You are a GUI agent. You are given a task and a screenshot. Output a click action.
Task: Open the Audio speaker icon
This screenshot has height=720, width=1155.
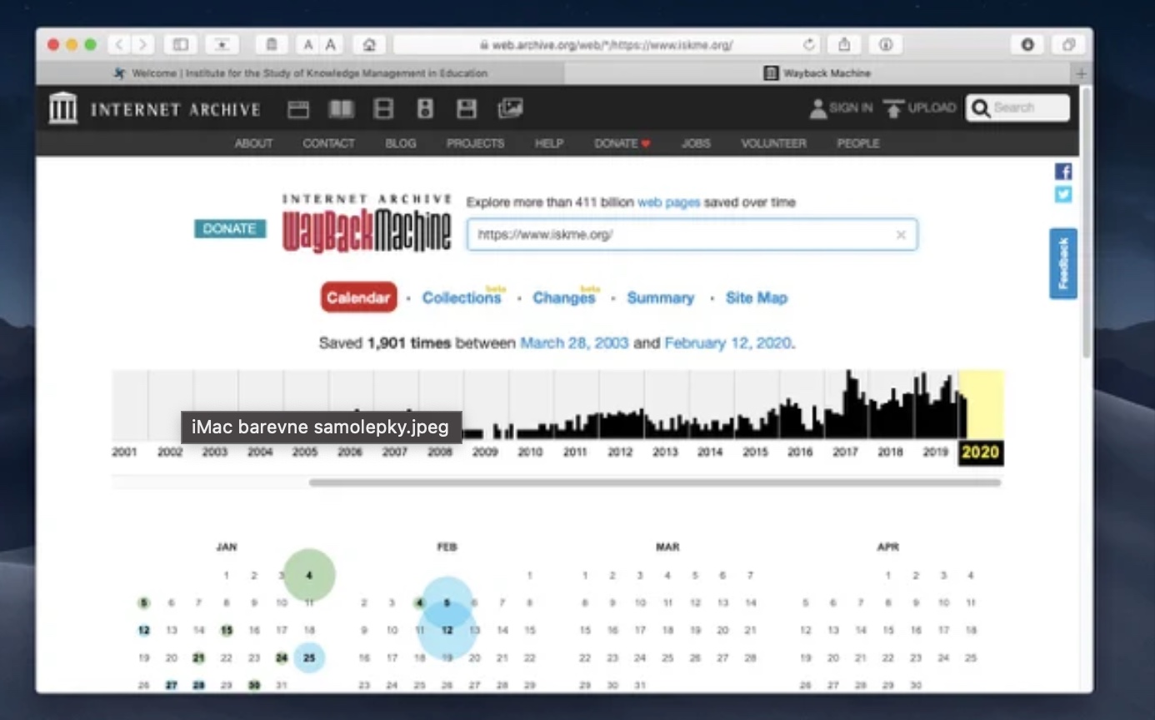(425, 108)
